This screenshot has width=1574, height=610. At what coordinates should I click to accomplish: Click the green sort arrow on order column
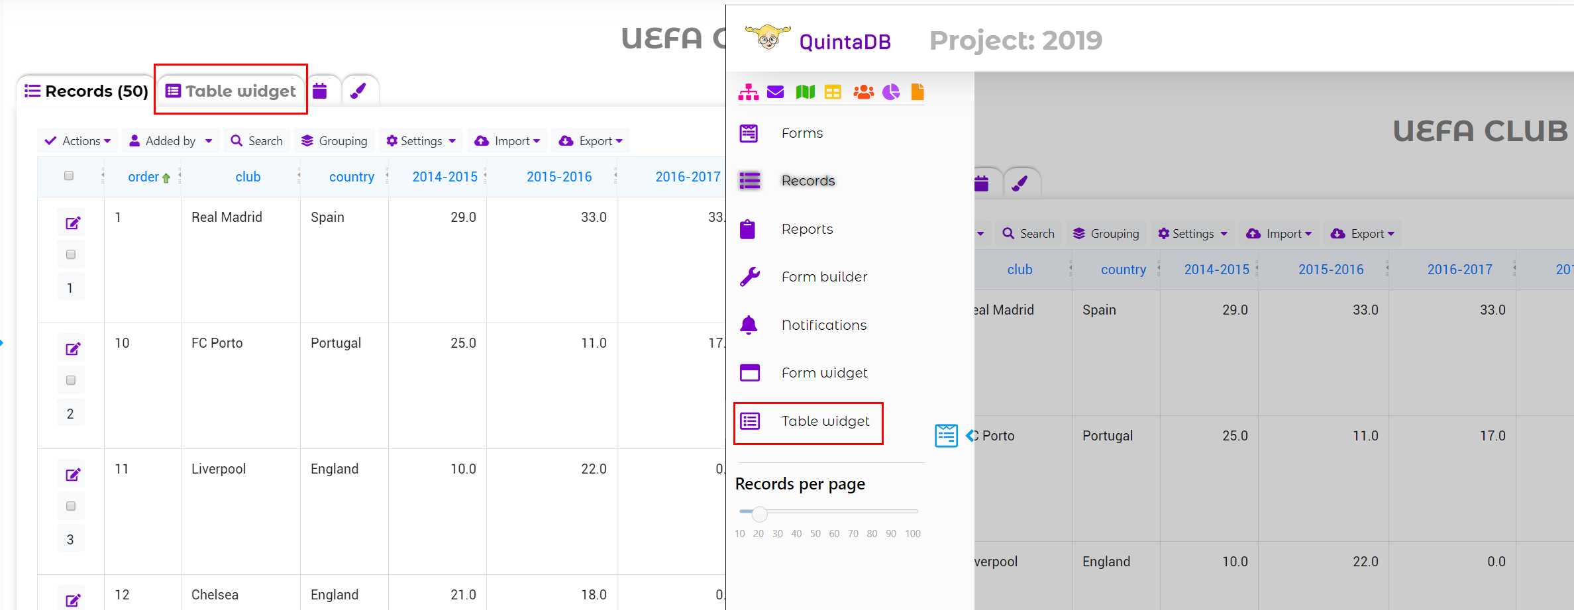[166, 178]
